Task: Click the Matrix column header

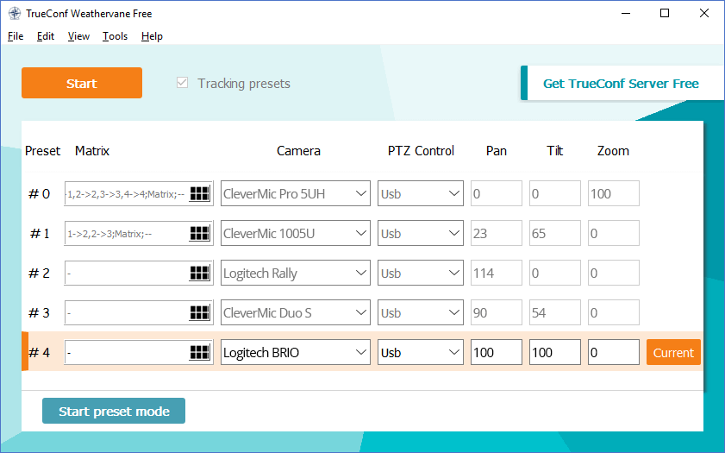Action: click(92, 151)
